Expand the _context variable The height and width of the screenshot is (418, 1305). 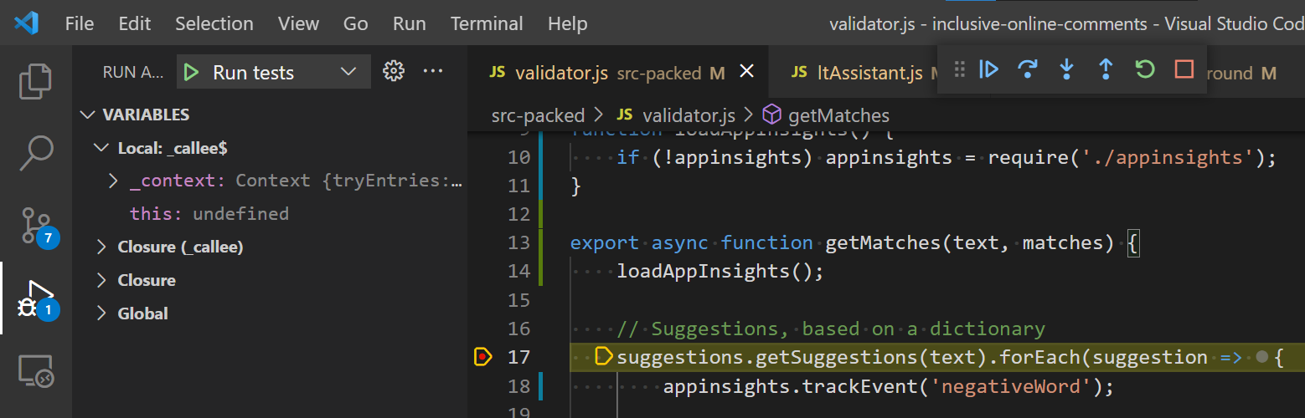pyautogui.click(x=114, y=181)
